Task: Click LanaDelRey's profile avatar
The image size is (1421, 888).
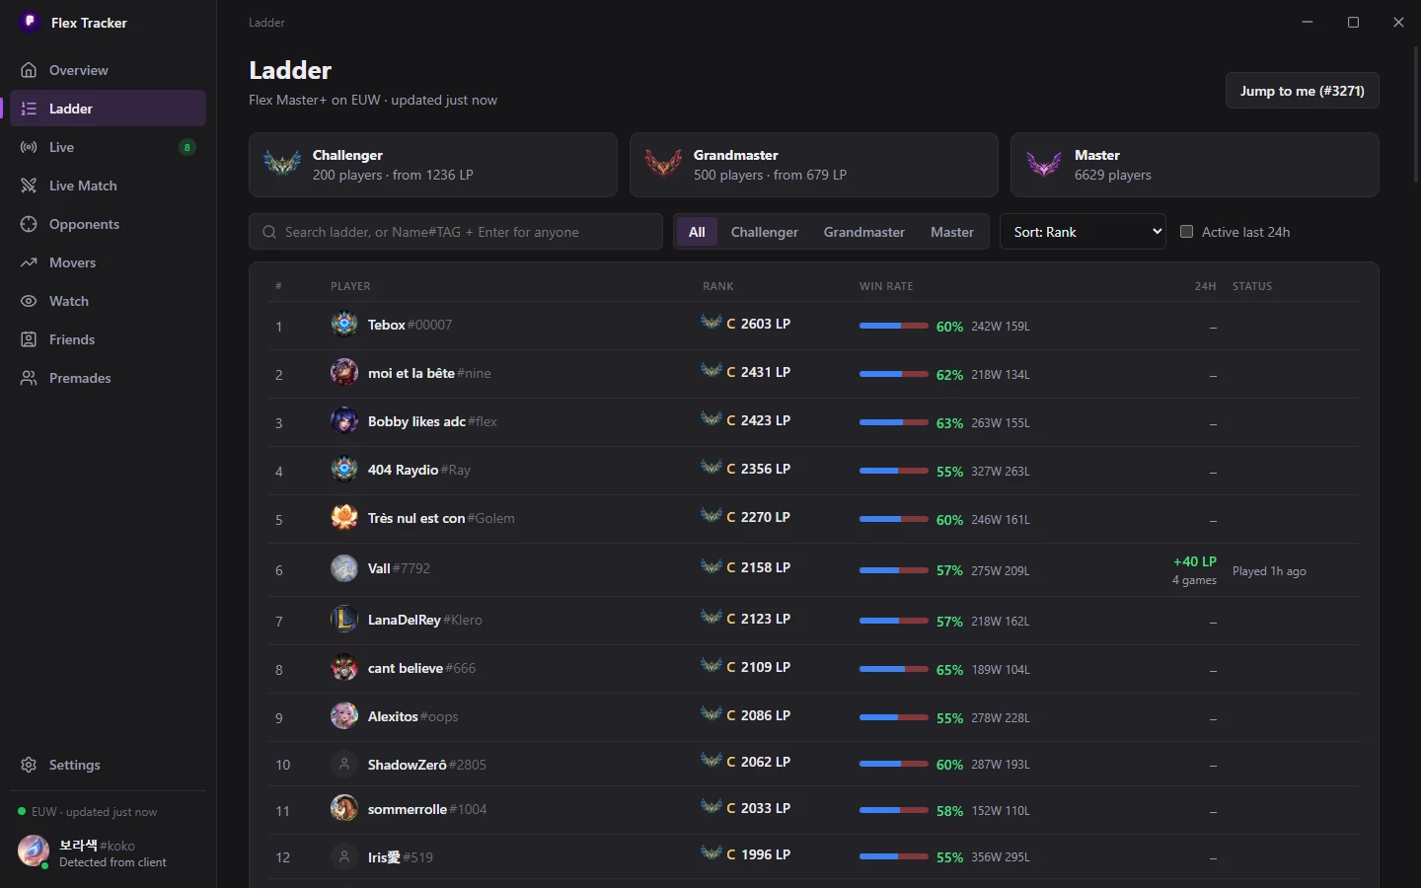Action: (344, 620)
